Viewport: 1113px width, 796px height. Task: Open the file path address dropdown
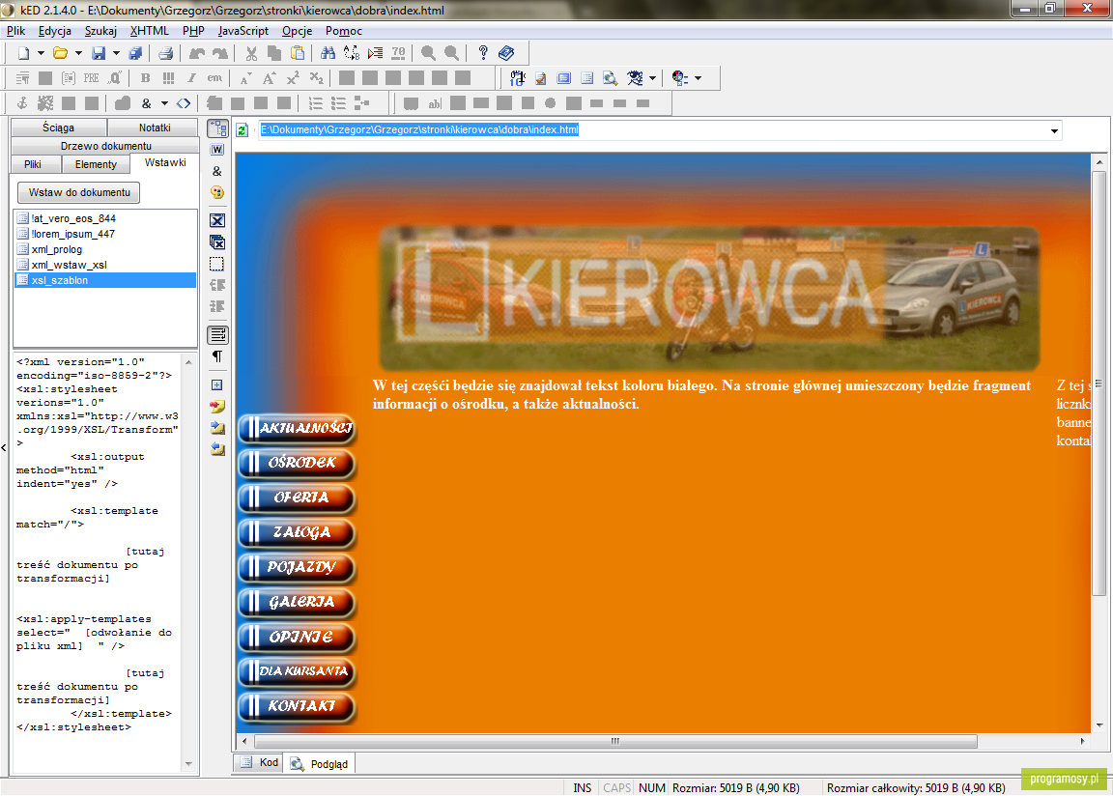(1054, 130)
